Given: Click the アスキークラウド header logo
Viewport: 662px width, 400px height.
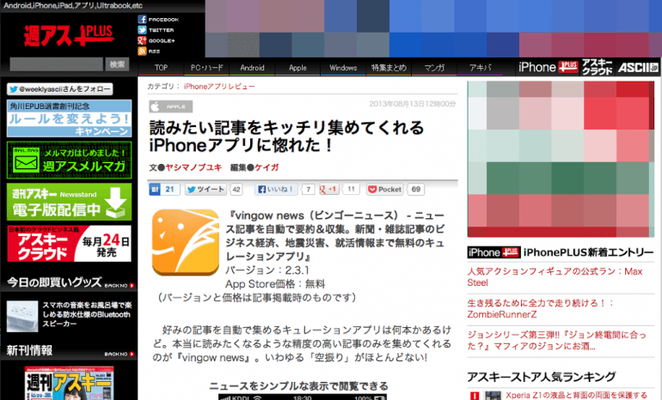Looking at the screenshot, I should (x=597, y=67).
